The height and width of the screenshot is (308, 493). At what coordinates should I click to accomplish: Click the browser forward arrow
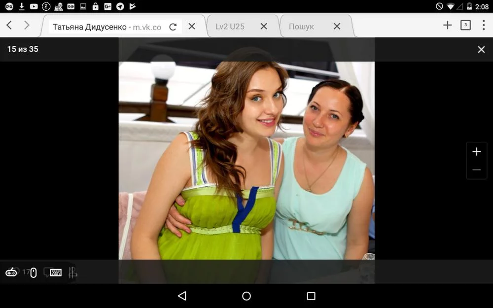[x=27, y=26]
